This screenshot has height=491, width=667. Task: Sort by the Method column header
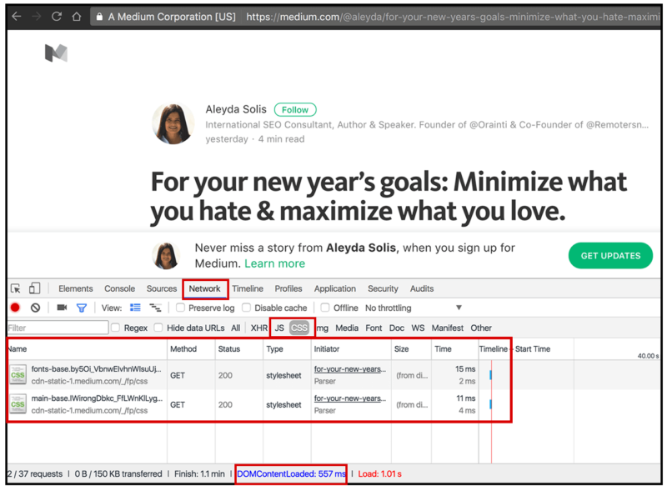191,349
